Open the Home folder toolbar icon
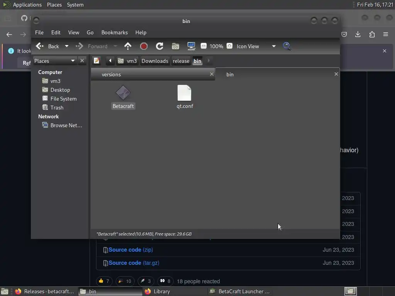The image size is (395, 296). point(176,46)
